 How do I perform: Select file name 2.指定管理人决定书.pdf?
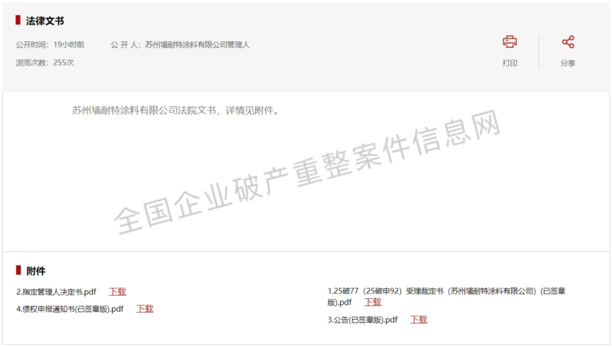[56, 292]
